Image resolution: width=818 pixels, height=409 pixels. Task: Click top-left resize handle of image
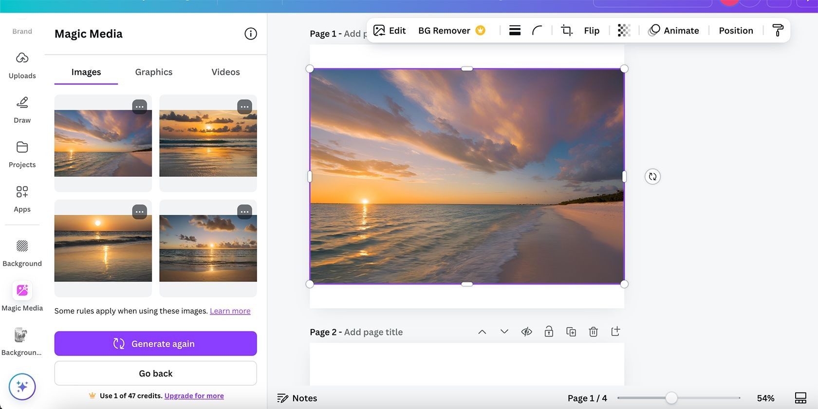[310, 69]
